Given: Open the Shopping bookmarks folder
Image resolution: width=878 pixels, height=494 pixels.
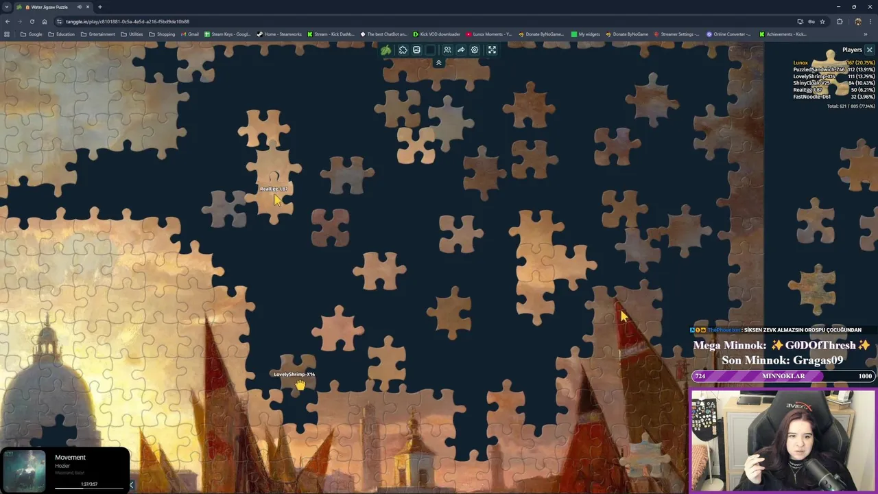Looking at the screenshot, I should click(x=162, y=34).
